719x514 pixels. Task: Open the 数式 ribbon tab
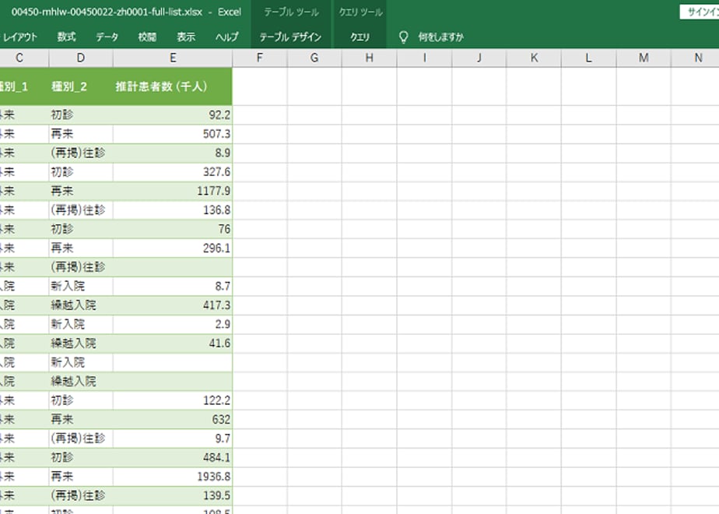tap(66, 37)
